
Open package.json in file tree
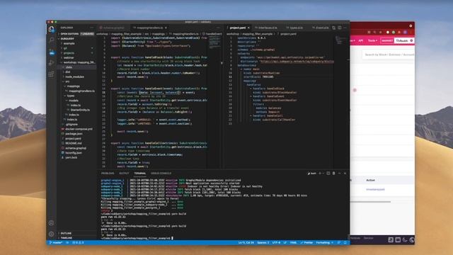74,134
